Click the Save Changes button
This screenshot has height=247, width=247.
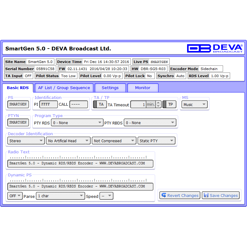pos(221,195)
